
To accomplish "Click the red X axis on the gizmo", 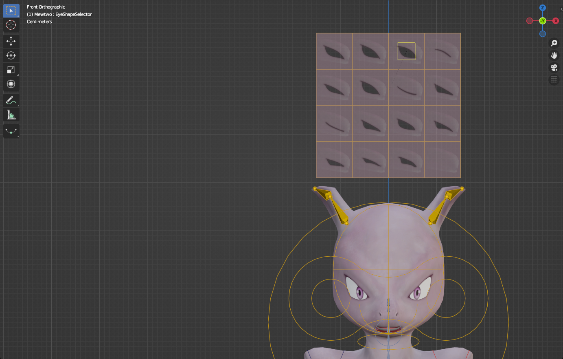I will coord(556,20).
